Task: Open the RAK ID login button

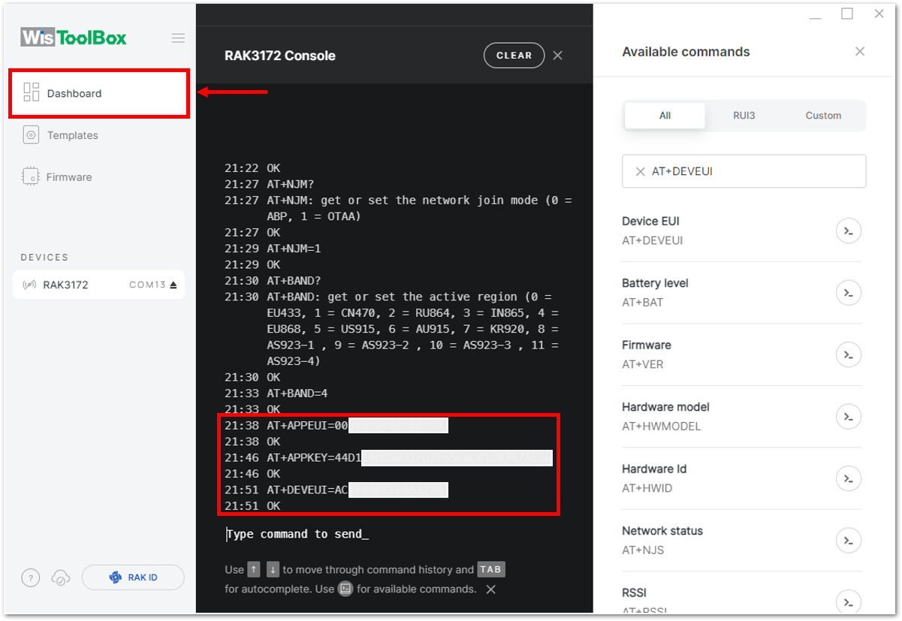Action: click(x=133, y=577)
